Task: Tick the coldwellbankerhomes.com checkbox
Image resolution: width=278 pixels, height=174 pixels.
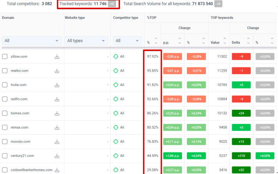Action: tap(5, 170)
